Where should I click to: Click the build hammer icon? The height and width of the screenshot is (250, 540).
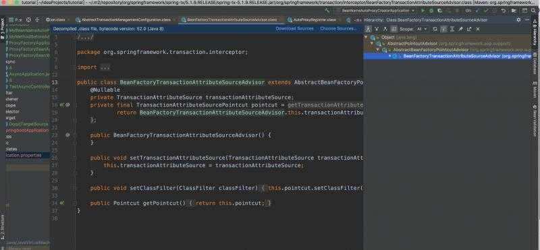click(327, 11)
